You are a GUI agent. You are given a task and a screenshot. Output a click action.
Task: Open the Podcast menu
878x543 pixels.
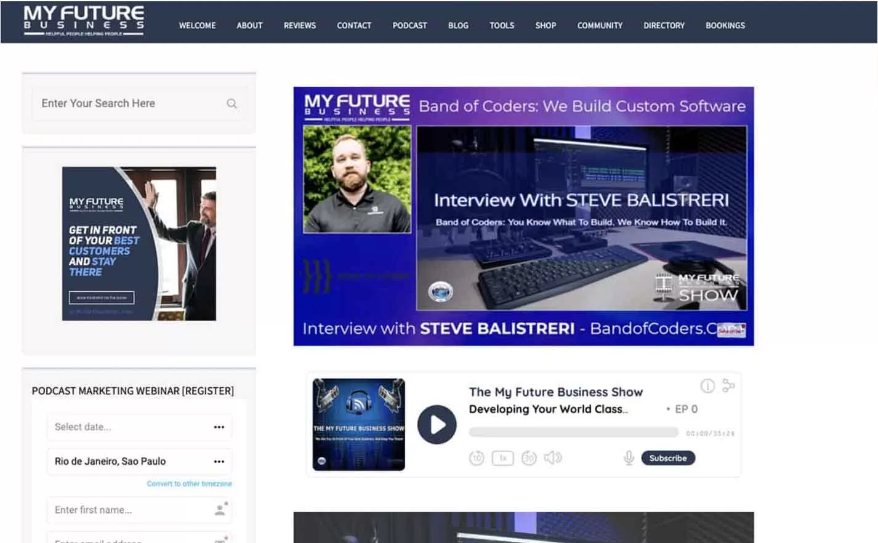coord(409,25)
